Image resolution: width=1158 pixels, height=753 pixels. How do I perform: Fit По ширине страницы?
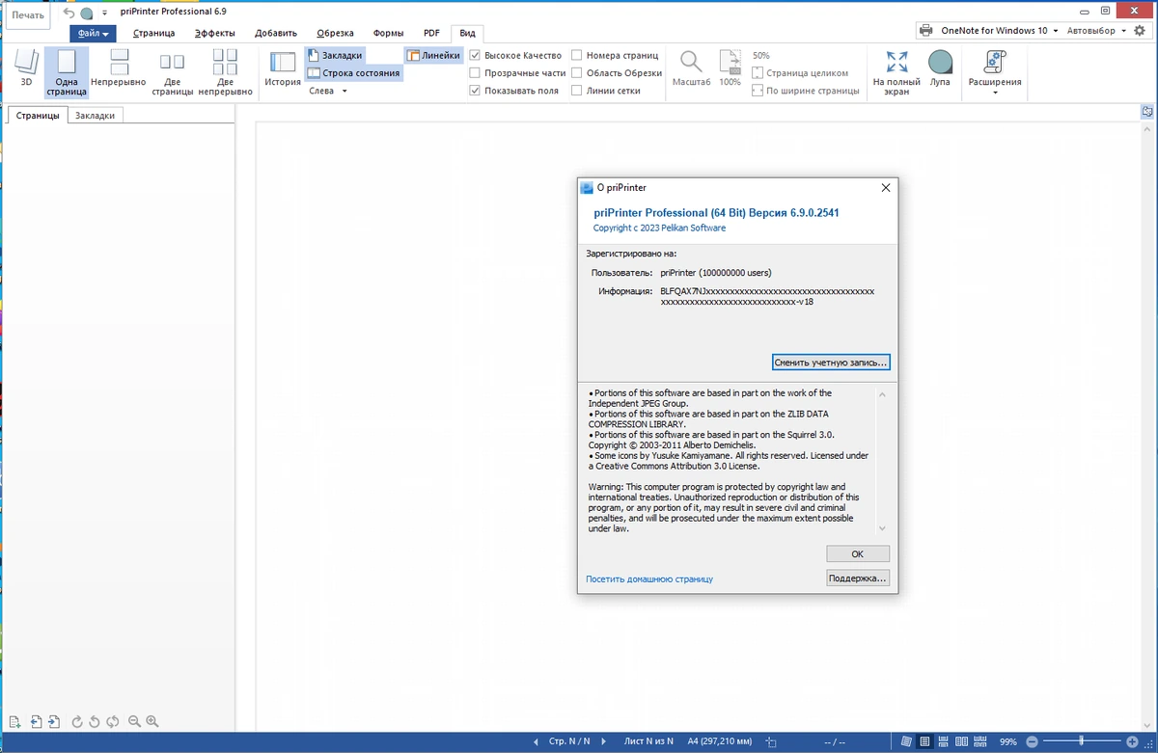(806, 91)
